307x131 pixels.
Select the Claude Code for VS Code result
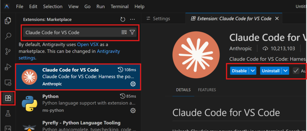pos(78,77)
